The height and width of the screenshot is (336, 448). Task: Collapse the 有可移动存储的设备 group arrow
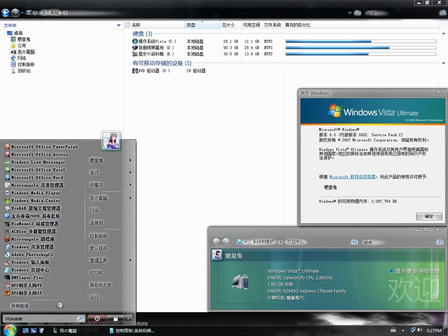(444, 63)
